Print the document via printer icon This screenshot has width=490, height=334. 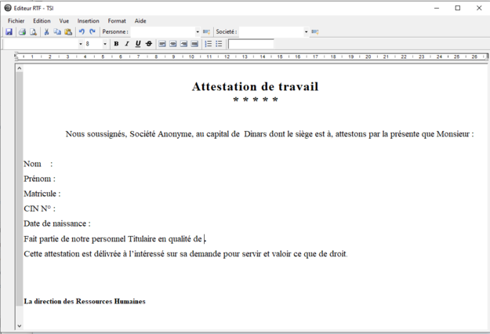tap(22, 32)
